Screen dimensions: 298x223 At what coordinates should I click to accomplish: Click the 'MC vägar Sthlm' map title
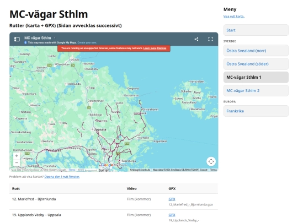pos(38,38)
